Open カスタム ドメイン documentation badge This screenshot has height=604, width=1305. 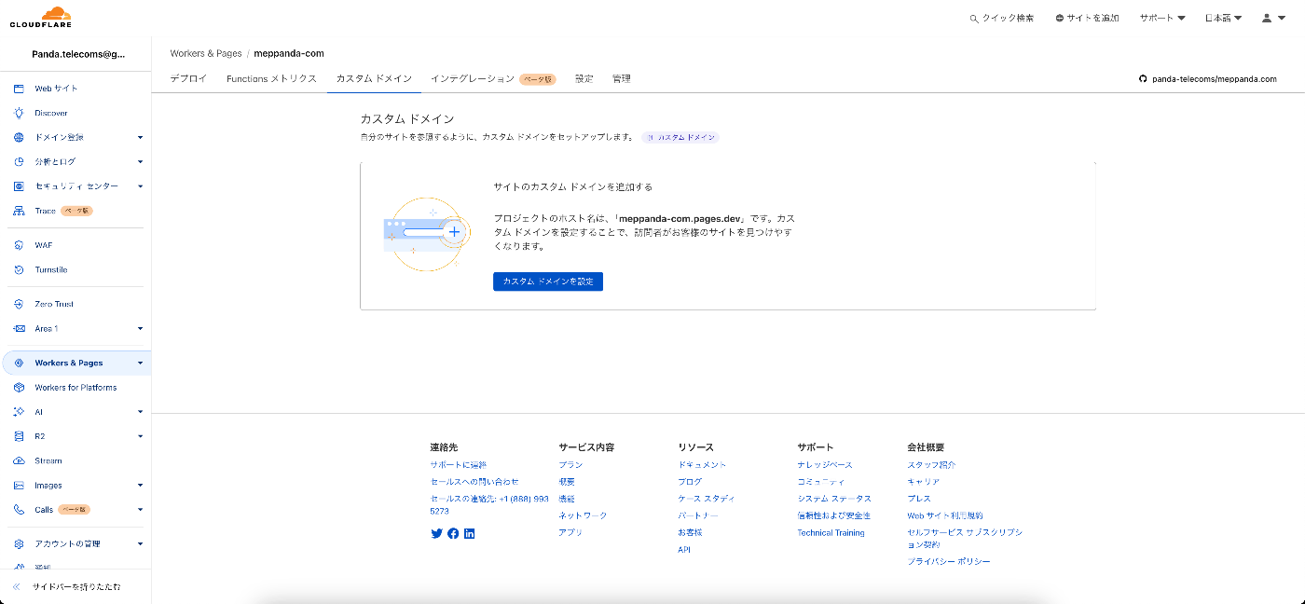[x=680, y=137]
